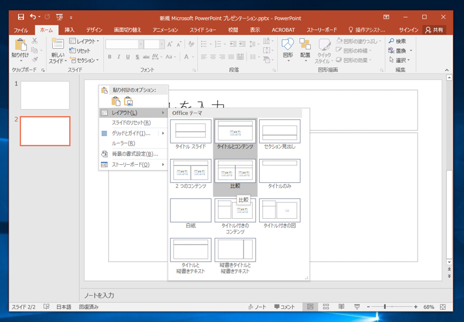Choose the タイトル スライド layout
This screenshot has width=464, height=322.
tap(191, 131)
